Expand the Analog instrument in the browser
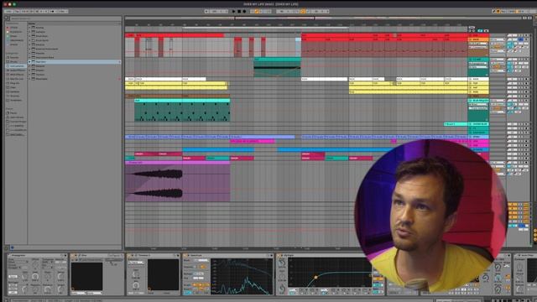537x302 pixels. click(x=29, y=28)
